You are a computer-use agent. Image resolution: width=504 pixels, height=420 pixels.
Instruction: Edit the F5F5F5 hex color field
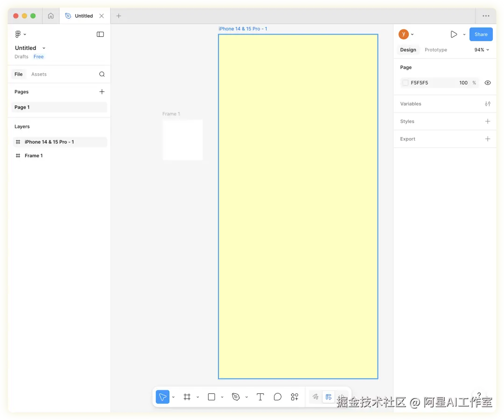click(420, 83)
